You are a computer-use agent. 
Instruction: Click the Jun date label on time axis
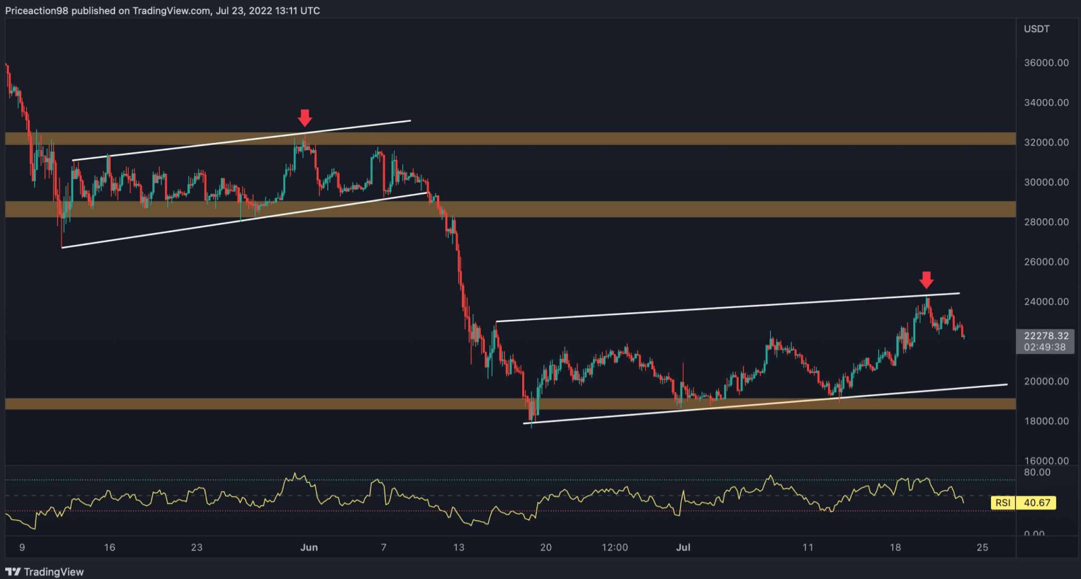point(309,547)
